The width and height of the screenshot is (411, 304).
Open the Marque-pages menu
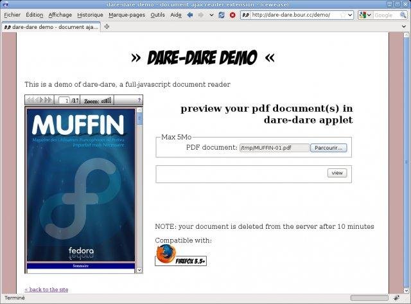click(127, 15)
